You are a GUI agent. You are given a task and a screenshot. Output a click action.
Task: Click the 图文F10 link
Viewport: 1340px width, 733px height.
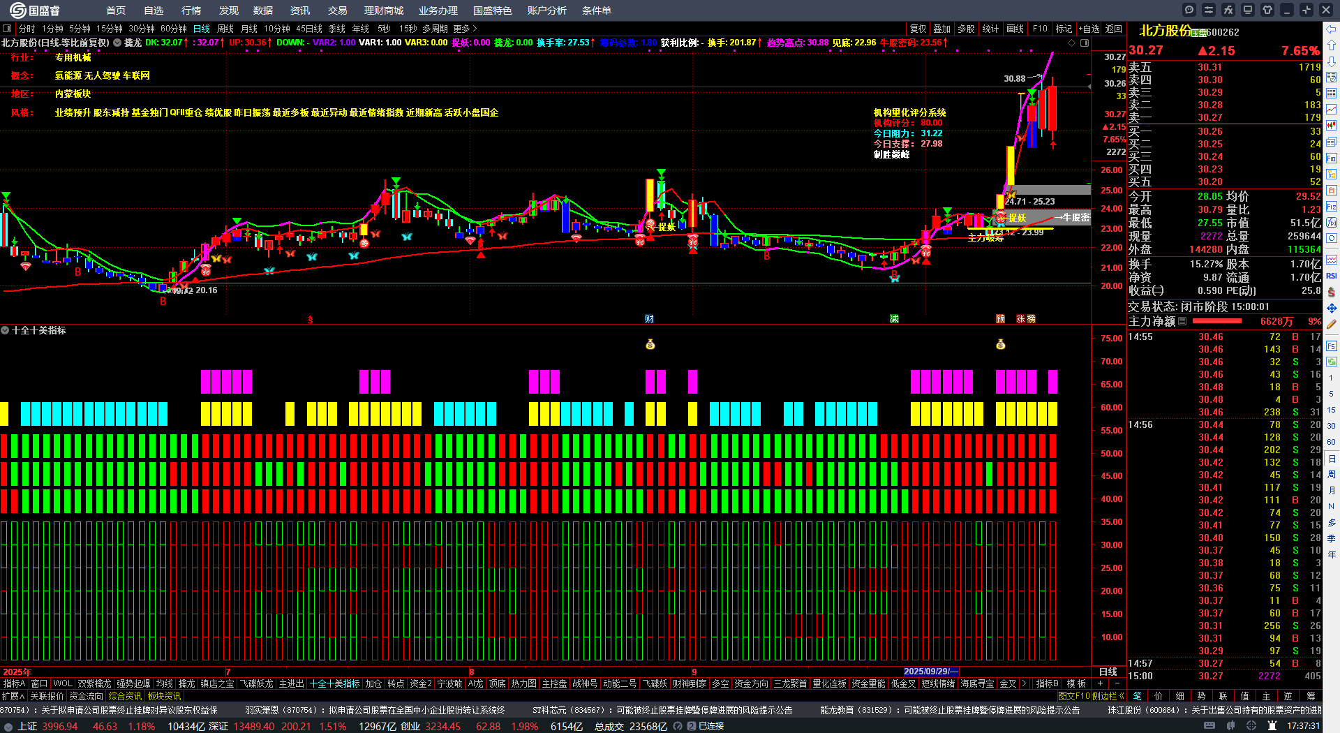[1074, 696]
